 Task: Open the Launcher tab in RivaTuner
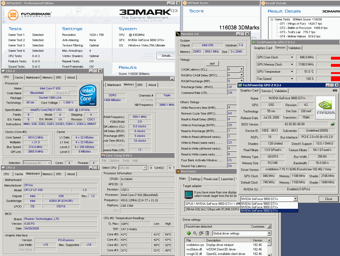coord(227,179)
